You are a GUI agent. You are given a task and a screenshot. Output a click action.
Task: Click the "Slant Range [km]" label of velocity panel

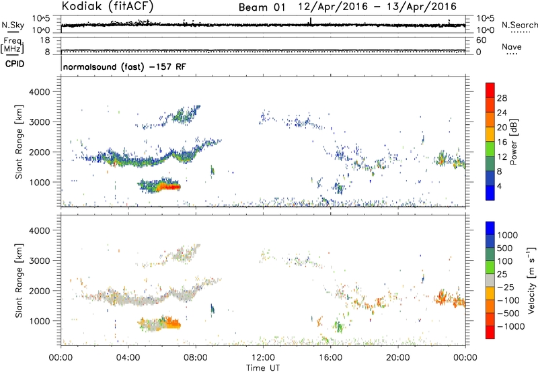pos(19,281)
